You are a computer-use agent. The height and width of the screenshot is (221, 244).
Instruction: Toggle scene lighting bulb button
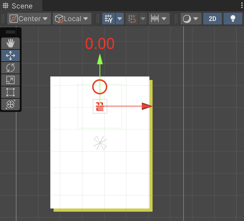[233, 19]
